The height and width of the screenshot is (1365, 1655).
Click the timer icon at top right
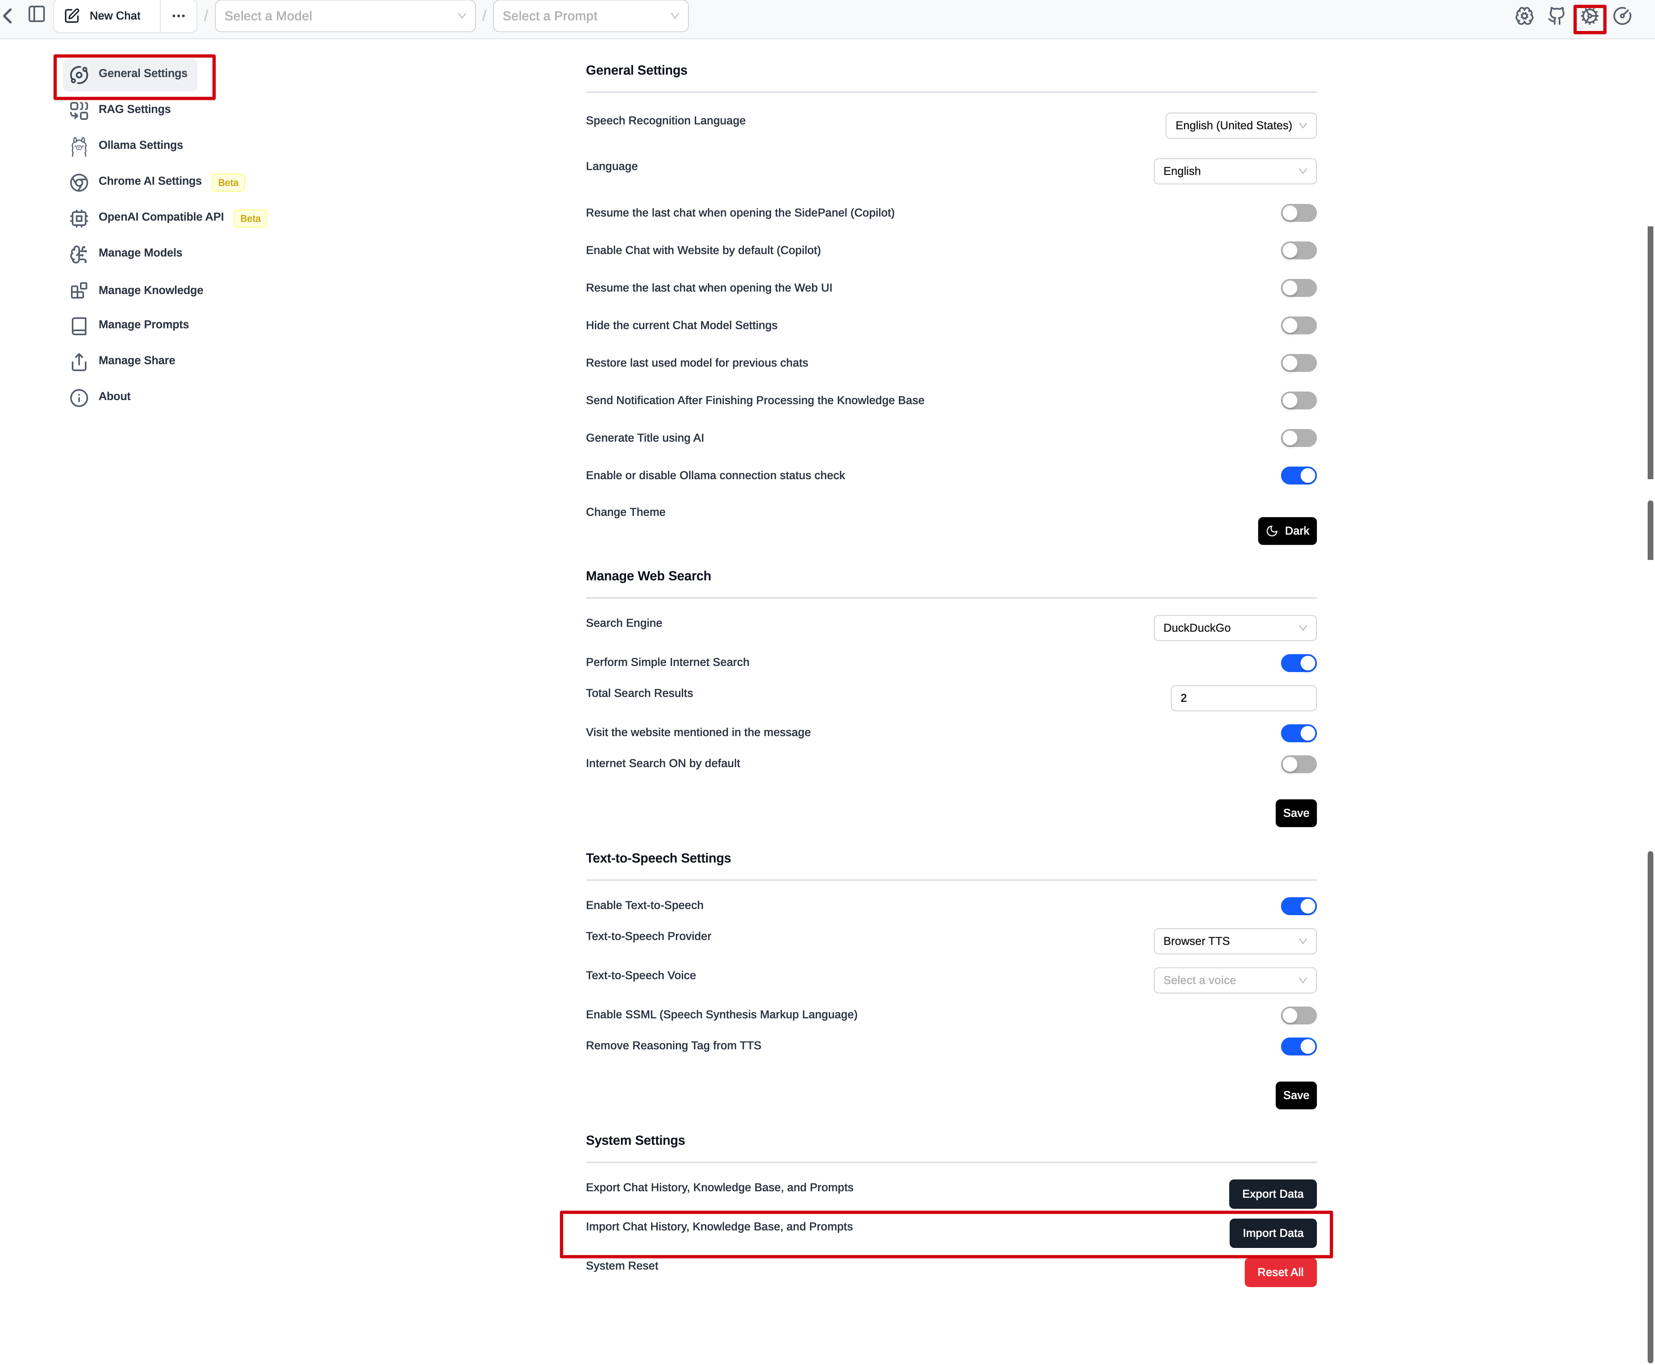click(1622, 16)
